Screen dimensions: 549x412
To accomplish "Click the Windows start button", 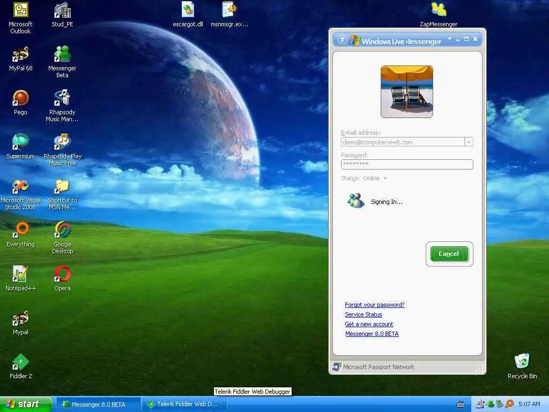I will 26,404.
